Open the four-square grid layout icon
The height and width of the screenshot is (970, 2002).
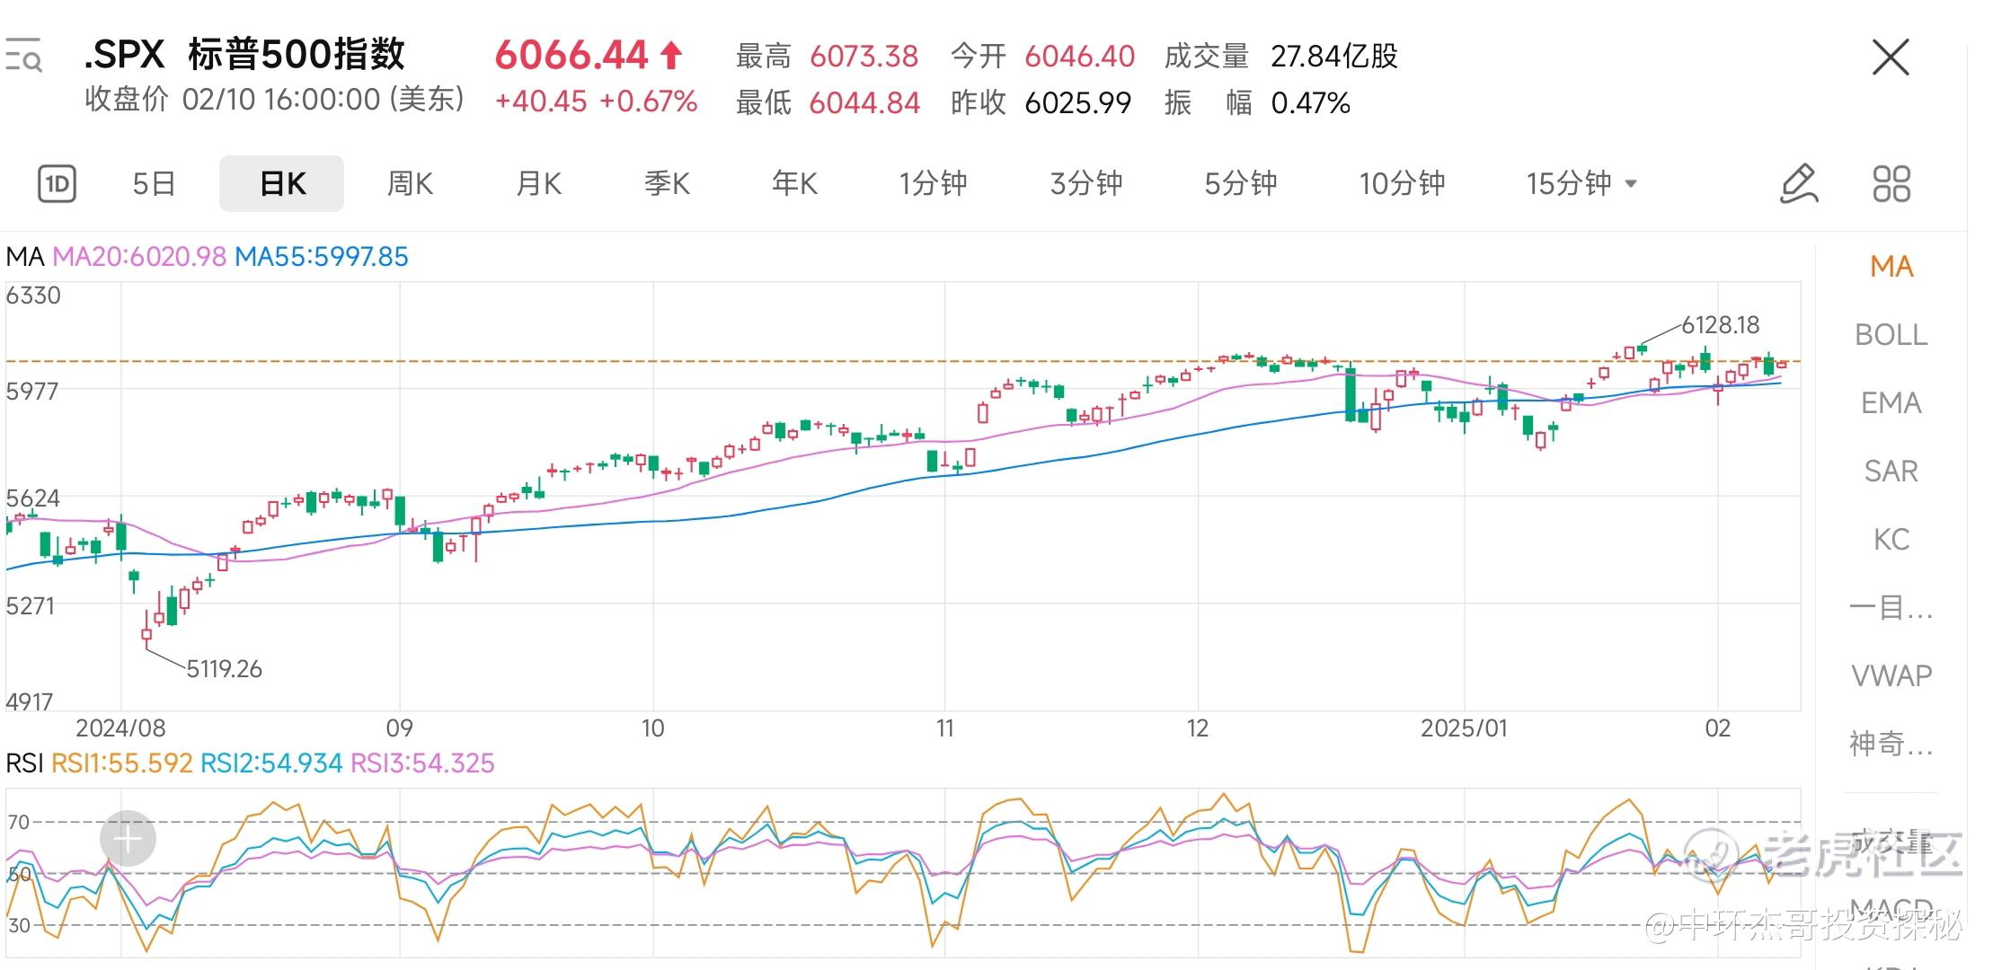point(1891,184)
